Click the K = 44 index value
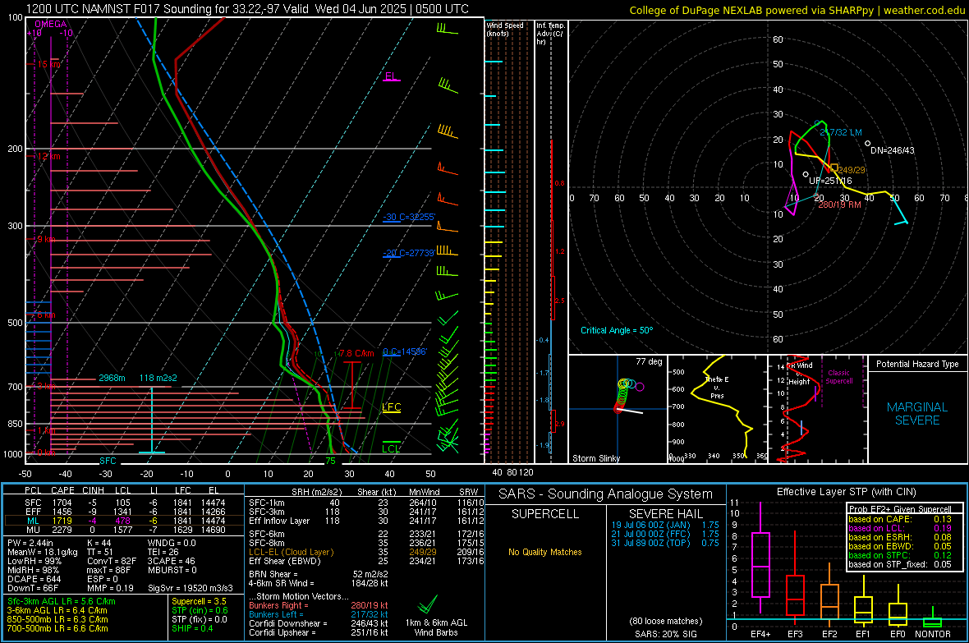 (99, 543)
